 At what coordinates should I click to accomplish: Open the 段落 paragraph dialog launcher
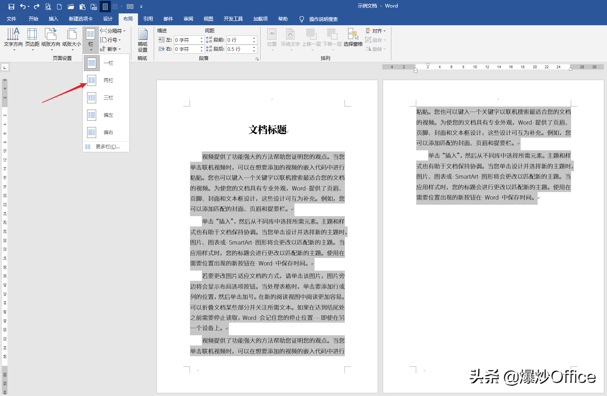click(257, 59)
